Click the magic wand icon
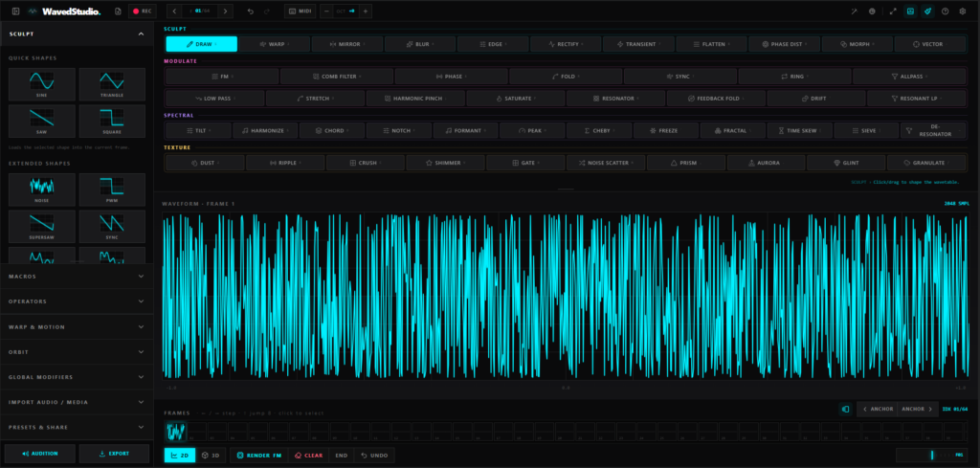 [855, 11]
